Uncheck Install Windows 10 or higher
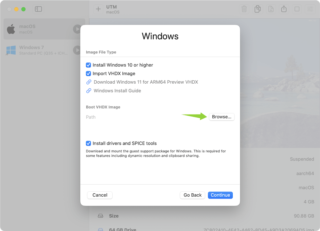 click(88, 65)
